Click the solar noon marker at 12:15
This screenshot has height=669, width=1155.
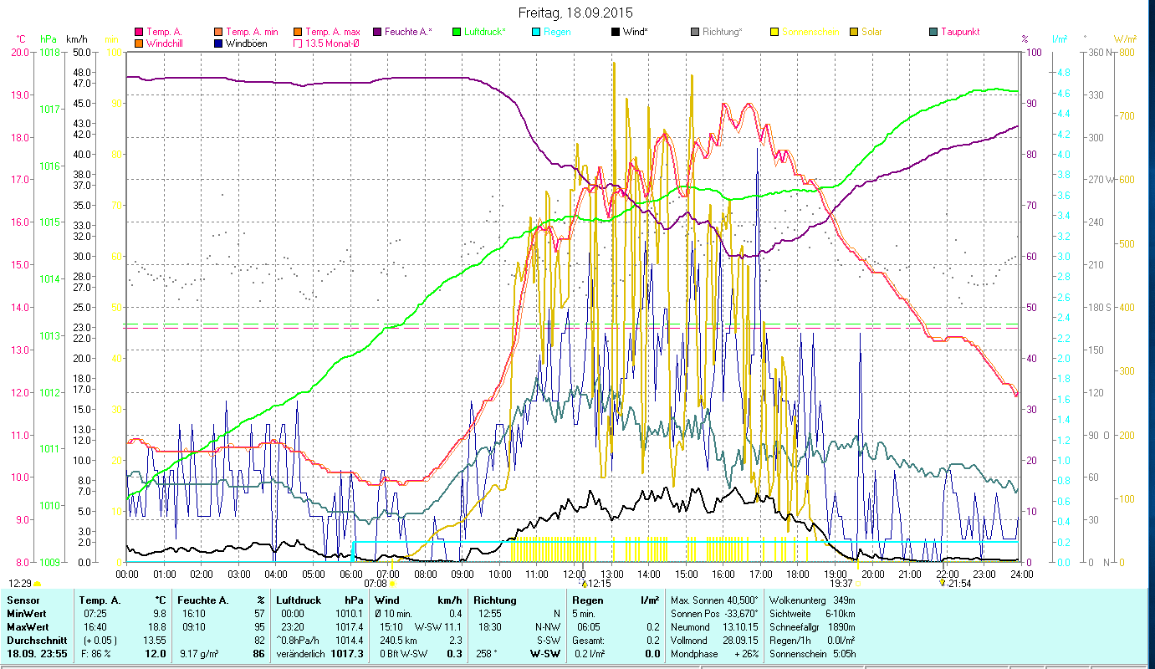click(585, 584)
